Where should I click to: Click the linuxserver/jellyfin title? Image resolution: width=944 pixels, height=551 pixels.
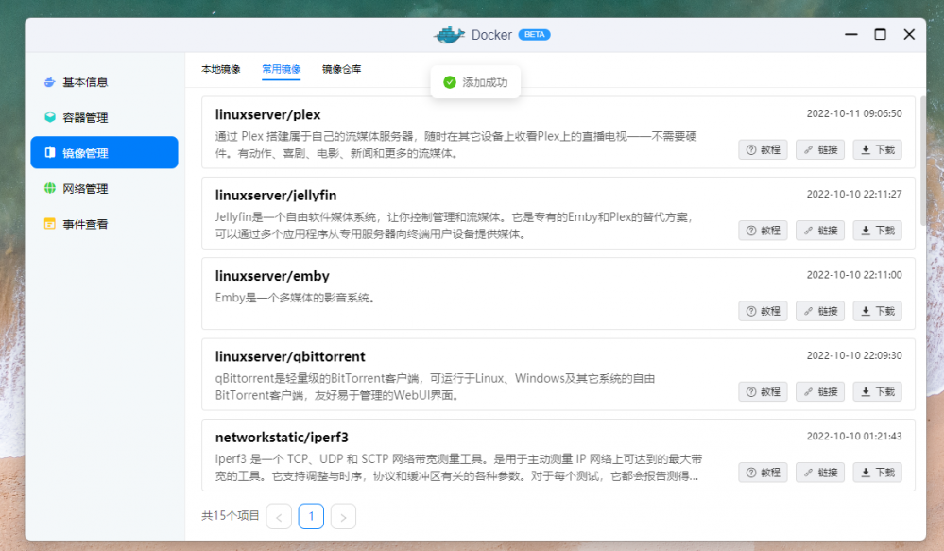click(x=276, y=195)
